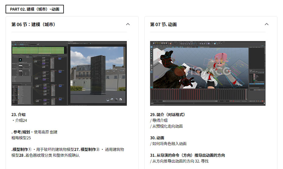Click the 第 07 节. 动画 heading
This screenshot has width=283, height=169.
pyautogui.click(x=163, y=25)
